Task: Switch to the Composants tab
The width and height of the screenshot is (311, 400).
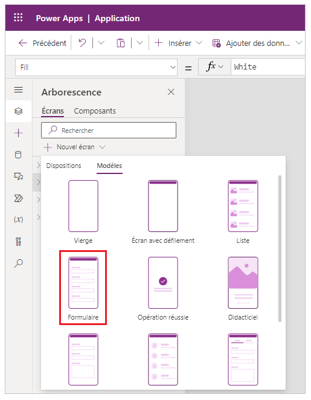Action: [95, 111]
